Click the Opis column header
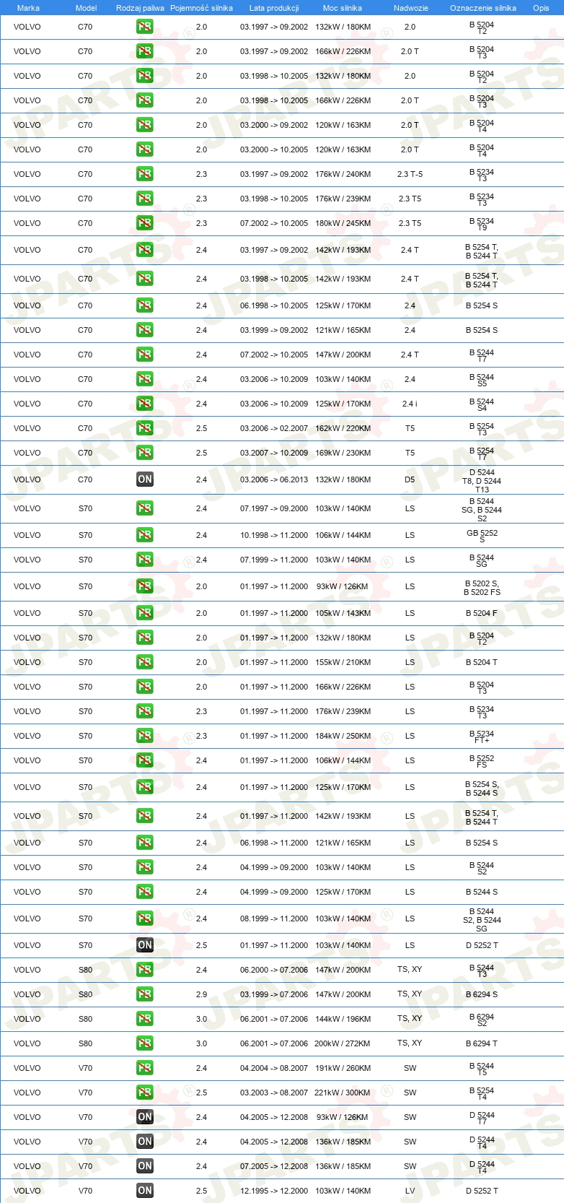The image size is (564, 1203). click(x=541, y=8)
